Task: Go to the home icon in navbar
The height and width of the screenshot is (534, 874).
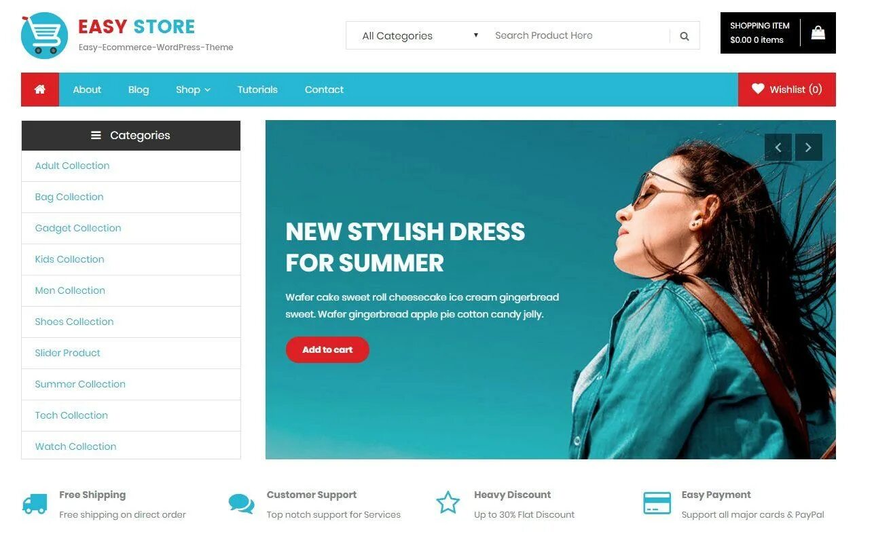Action: coord(40,90)
